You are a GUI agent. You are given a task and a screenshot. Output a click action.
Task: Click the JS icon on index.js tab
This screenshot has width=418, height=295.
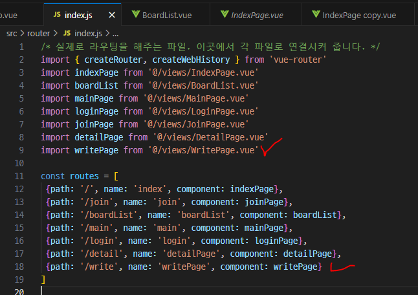57,14
